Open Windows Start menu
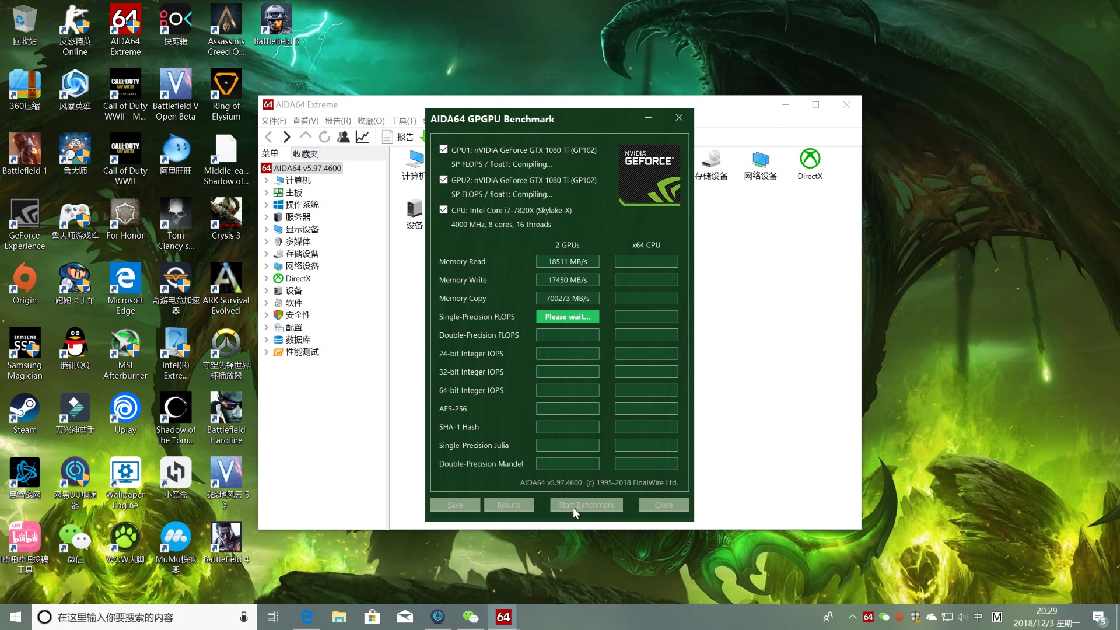Image resolution: width=1120 pixels, height=630 pixels. pos(16,617)
